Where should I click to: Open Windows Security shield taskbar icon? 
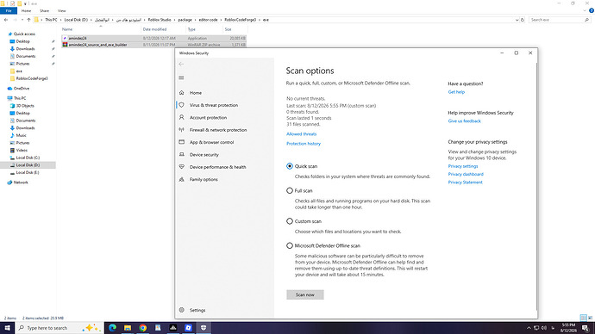click(x=204, y=328)
